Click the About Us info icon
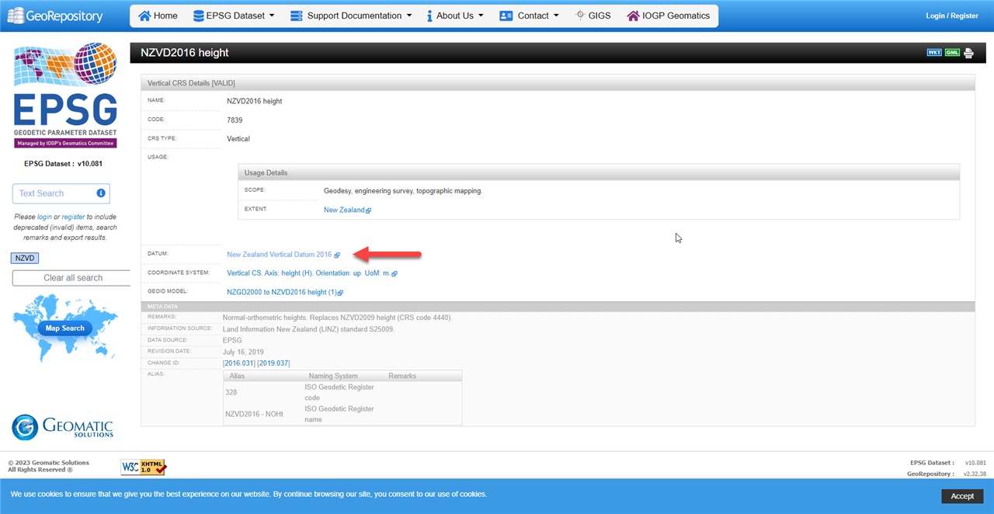 point(429,16)
